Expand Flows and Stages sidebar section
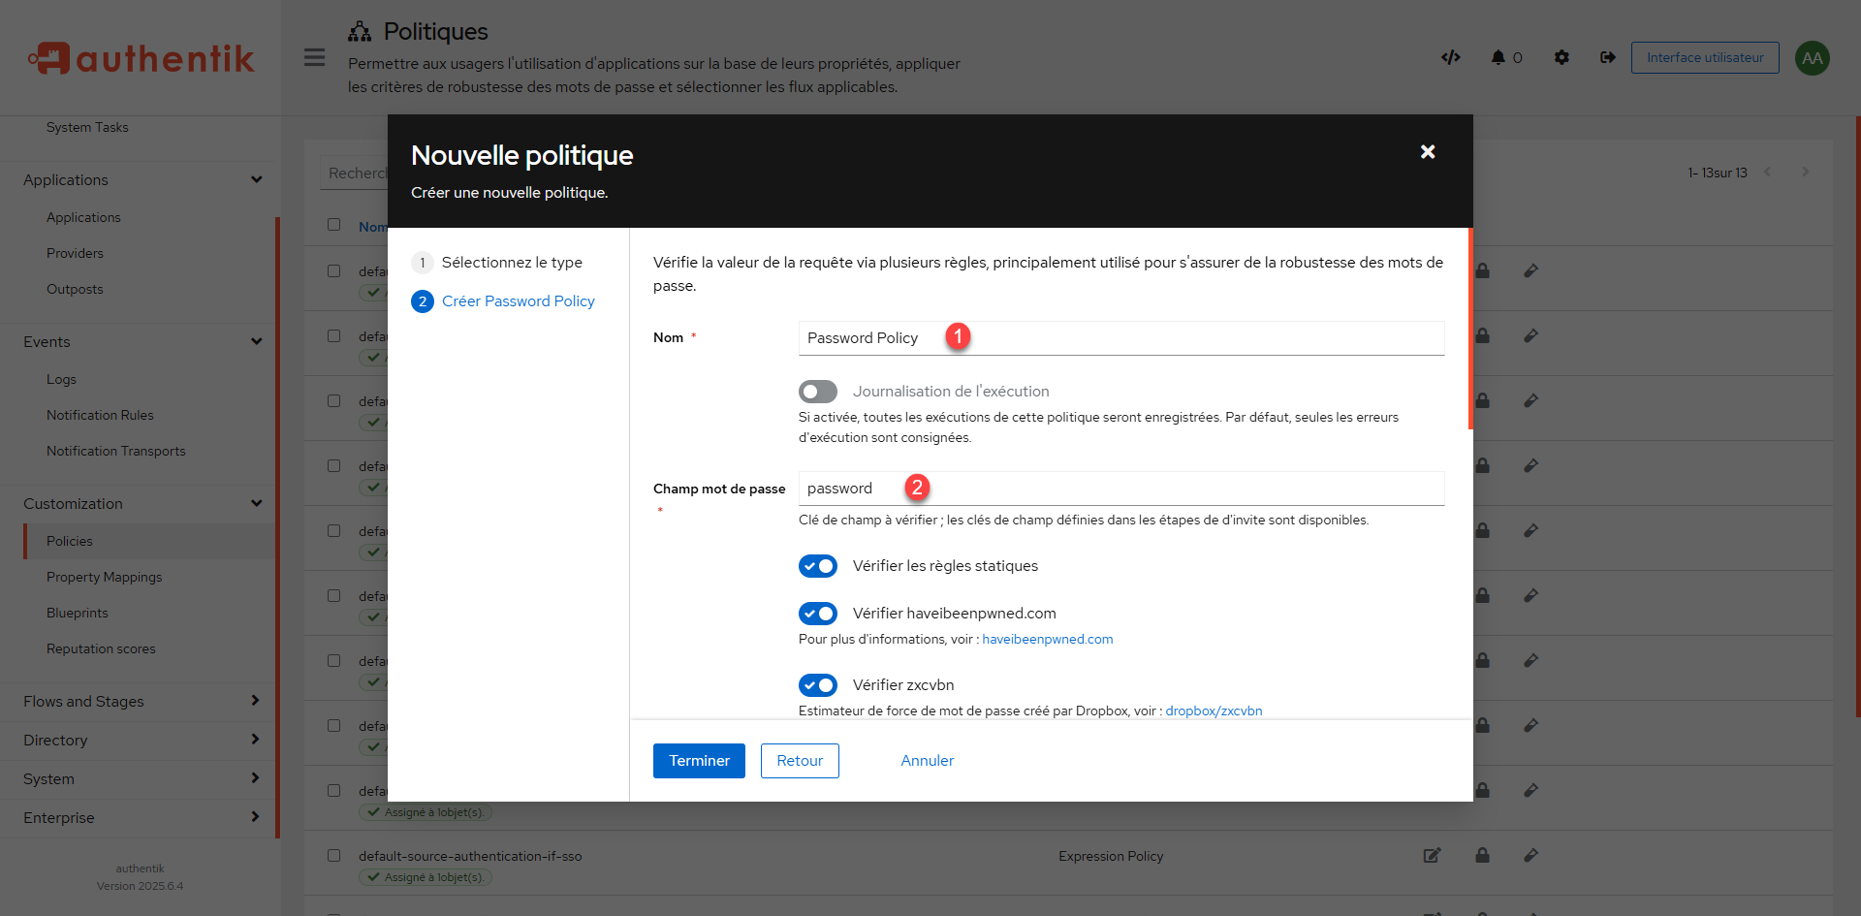The image size is (1861, 916). tap(141, 701)
